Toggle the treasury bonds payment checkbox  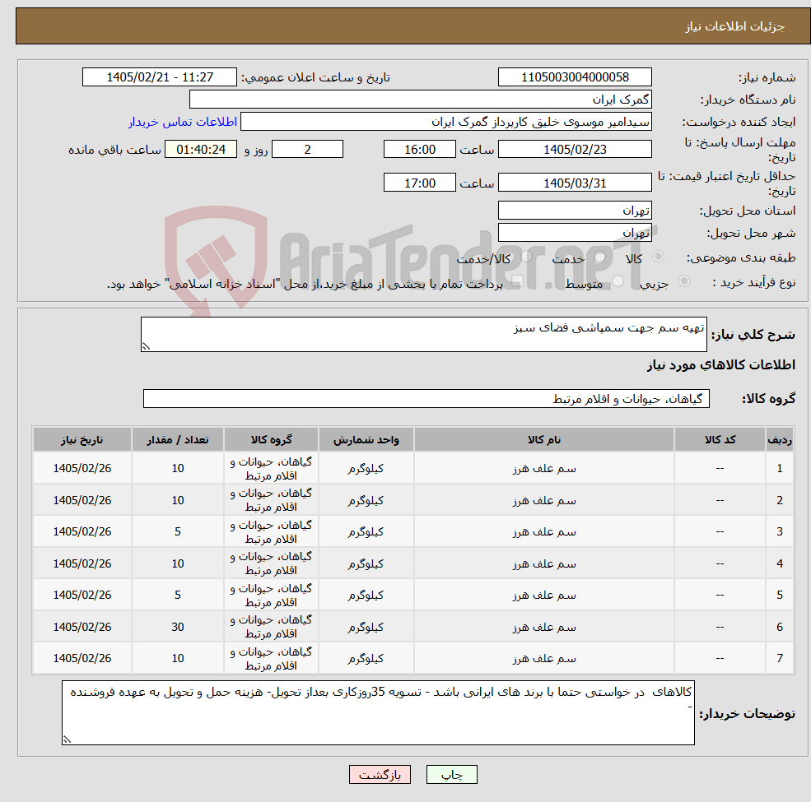pyautogui.click(x=517, y=281)
